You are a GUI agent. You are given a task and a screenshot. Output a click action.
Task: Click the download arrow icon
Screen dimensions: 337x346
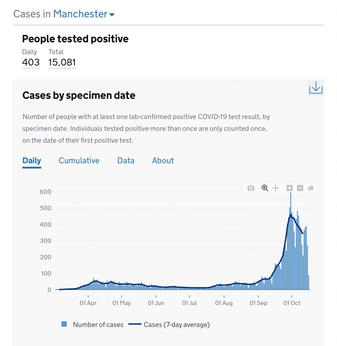pyautogui.click(x=316, y=88)
